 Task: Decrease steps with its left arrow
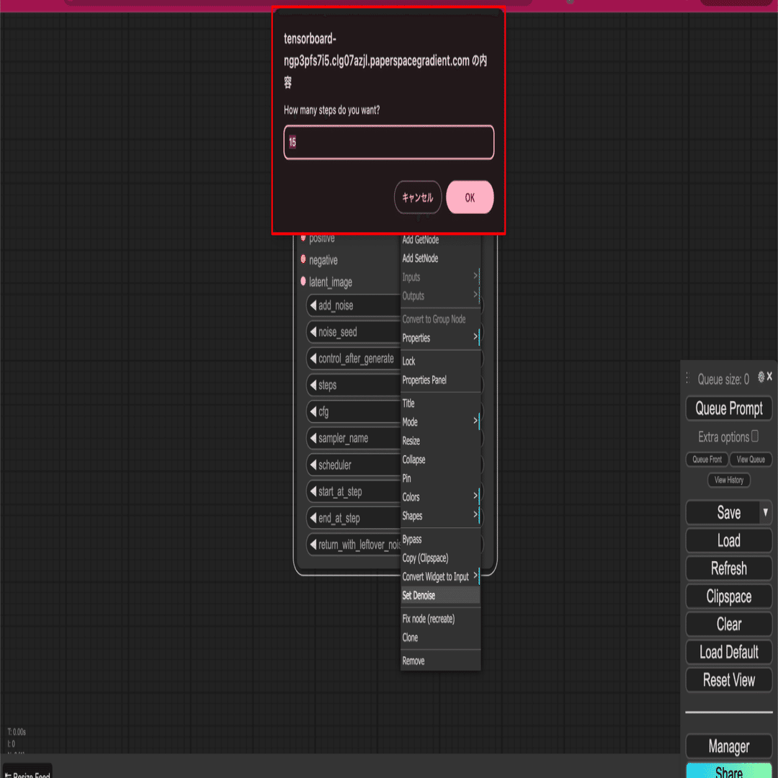(x=313, y=385)
